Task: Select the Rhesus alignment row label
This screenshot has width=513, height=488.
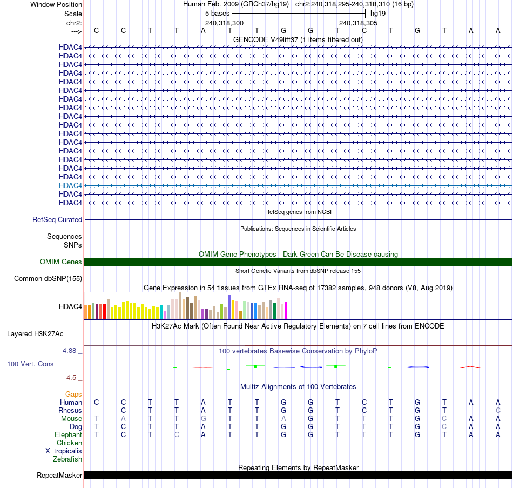Action: point(70,410)
